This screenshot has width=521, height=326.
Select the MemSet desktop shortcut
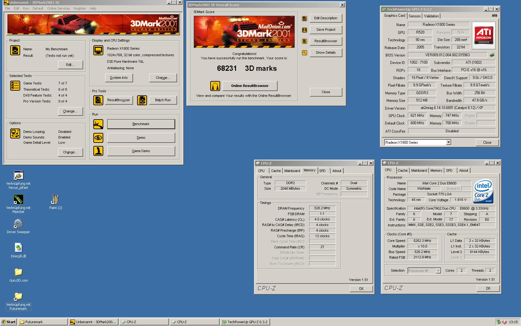coord(18,204)
